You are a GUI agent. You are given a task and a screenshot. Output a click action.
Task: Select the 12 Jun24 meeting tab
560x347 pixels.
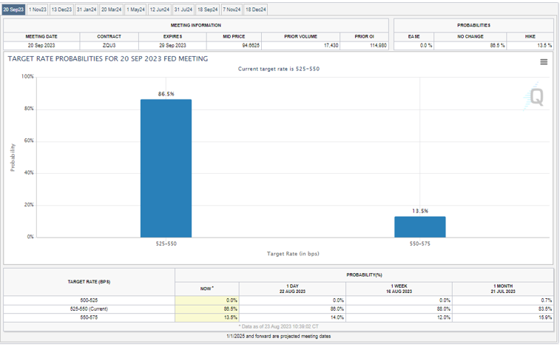click(x=160, y=10)
